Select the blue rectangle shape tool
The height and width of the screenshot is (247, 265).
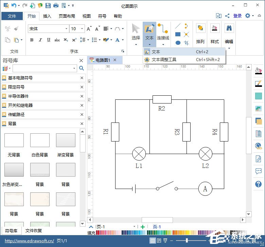[x=178, y=34]
